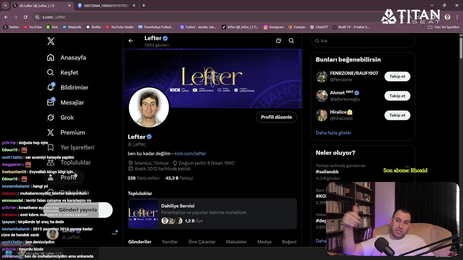
Task: Open the ChatGPT bookmark
Action: click(x=319, y=27)
